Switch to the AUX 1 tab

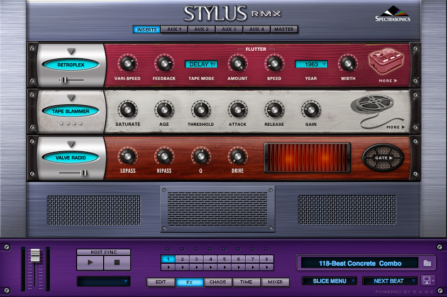click(x=174, y=29)
